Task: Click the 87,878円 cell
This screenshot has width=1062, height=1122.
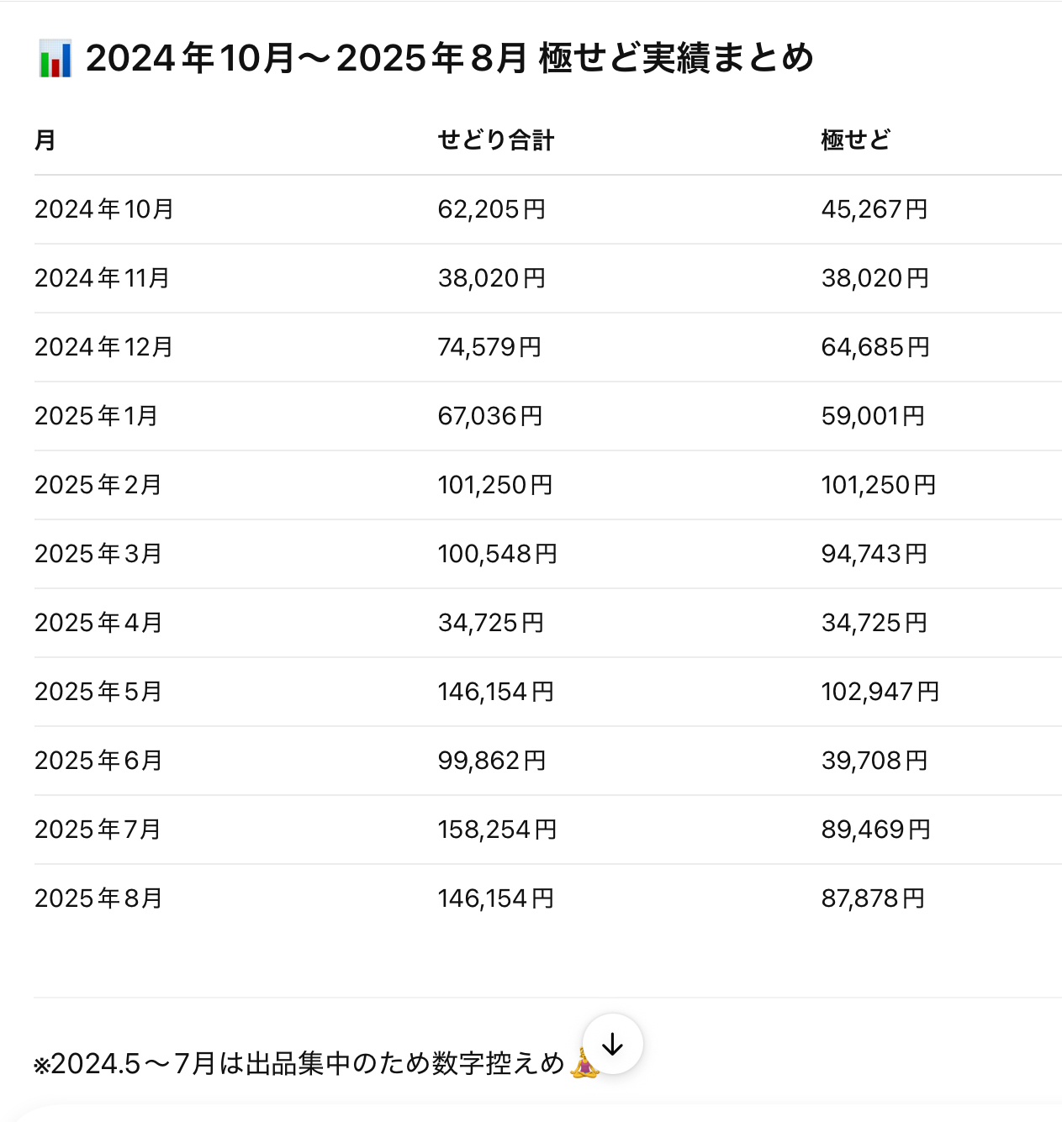Action: point(873,898)
